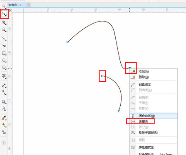
Task: Select the Pick tool in the toolbox
Action: 4,6
